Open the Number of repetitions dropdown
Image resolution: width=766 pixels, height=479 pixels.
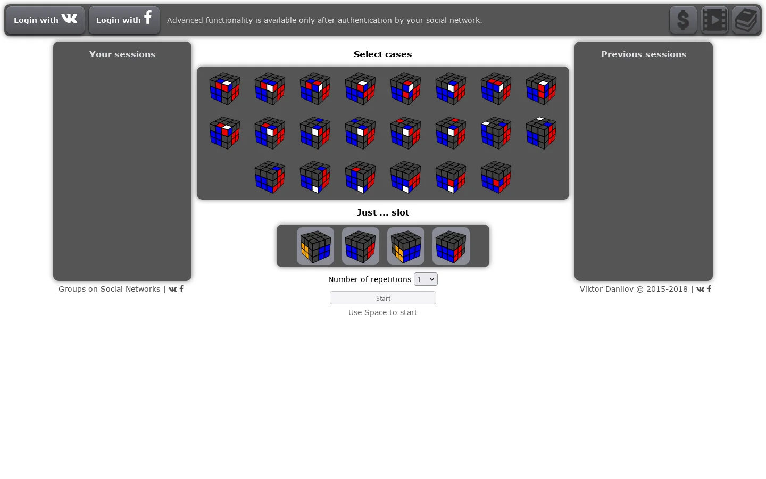coord(426,279)
